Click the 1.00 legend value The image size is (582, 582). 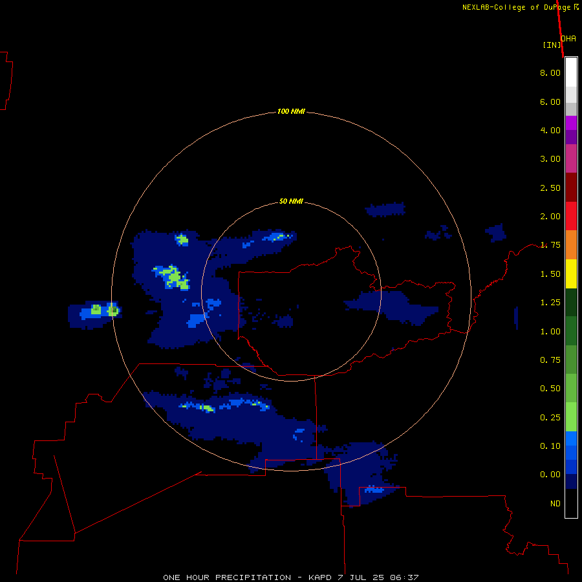point(550,332)
